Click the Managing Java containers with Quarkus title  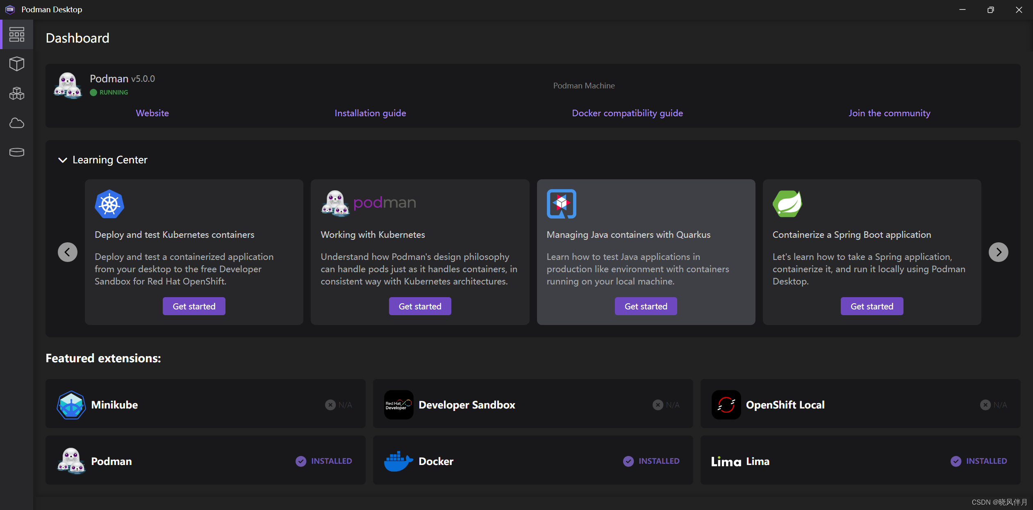(628, 235)
